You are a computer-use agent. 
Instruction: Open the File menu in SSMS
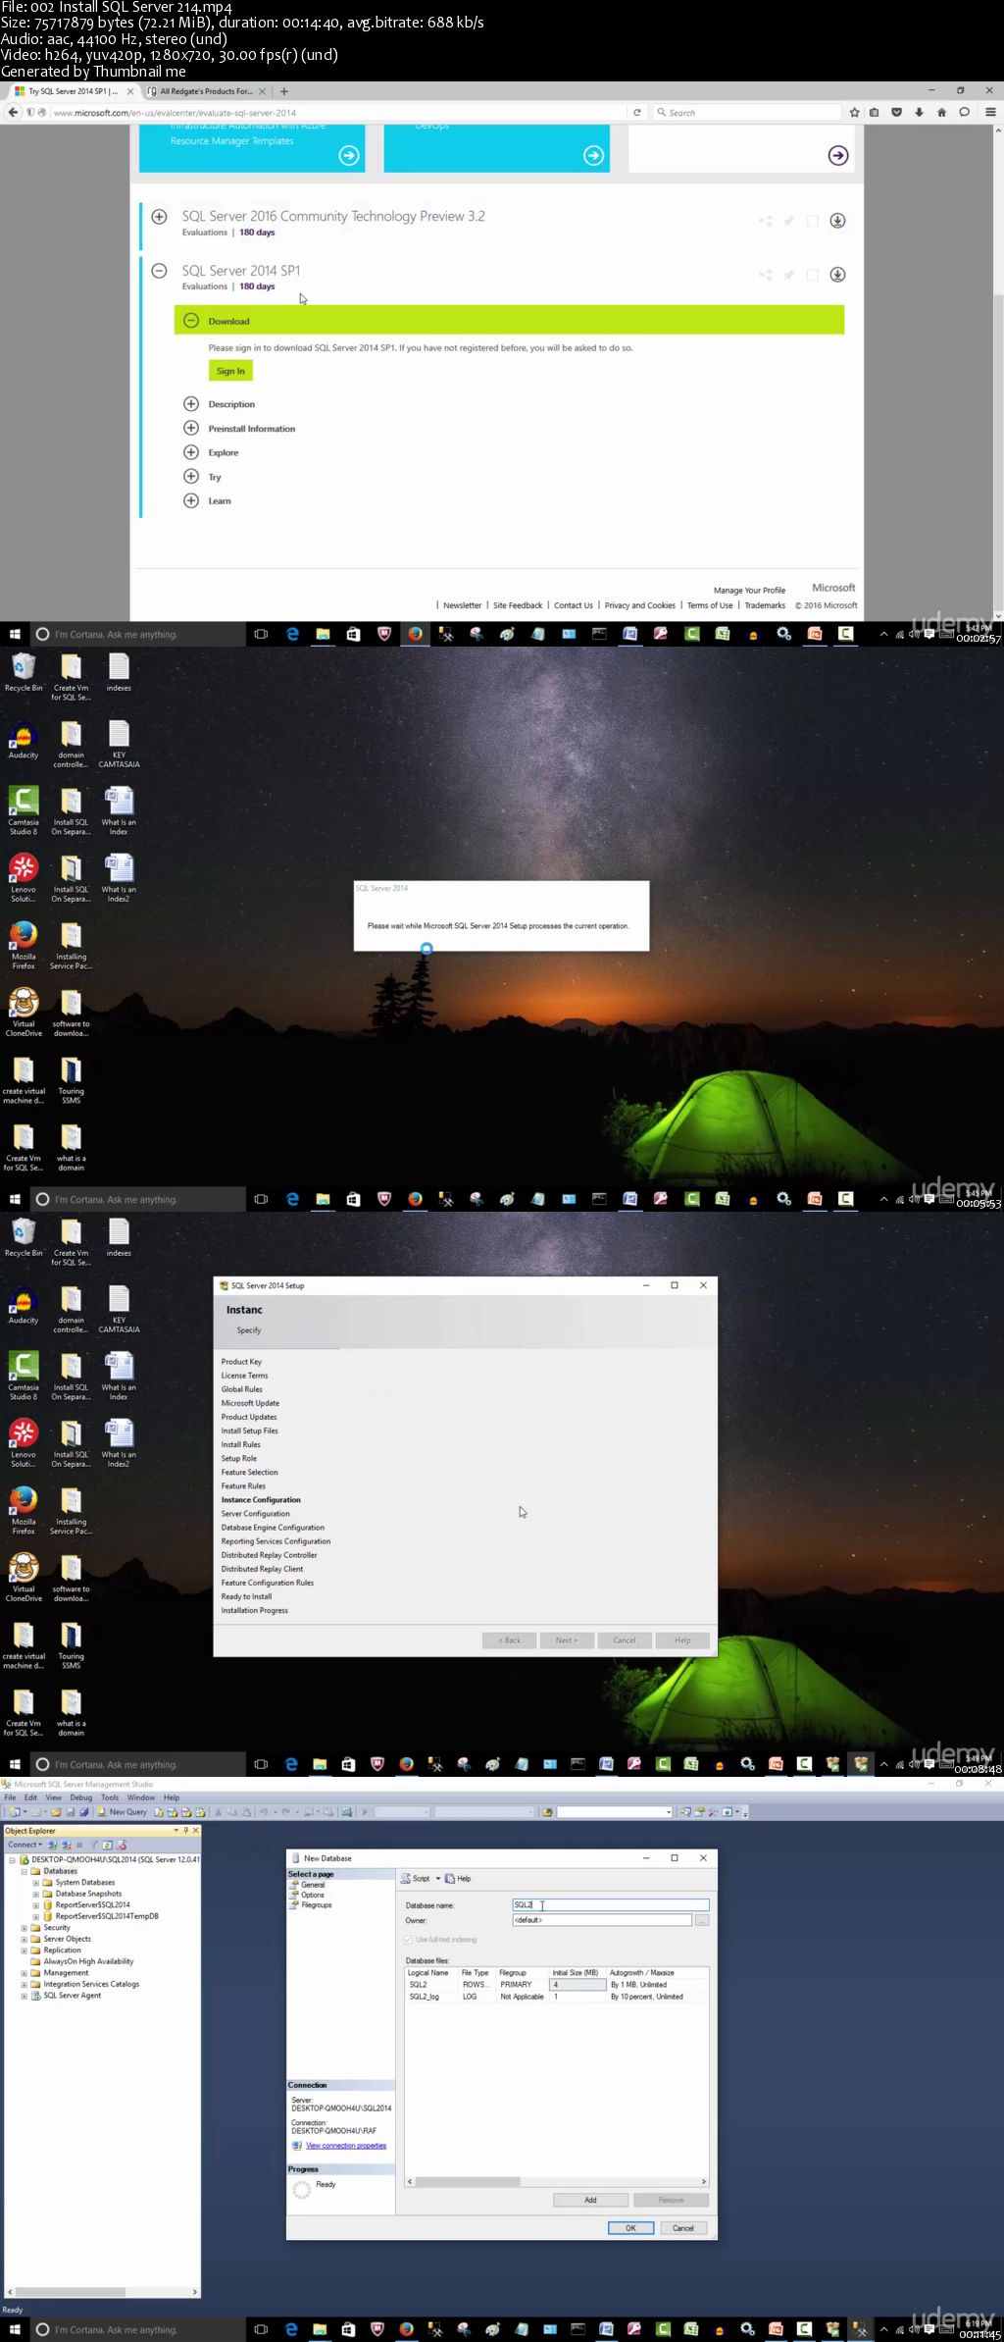tap(10, 1797)
